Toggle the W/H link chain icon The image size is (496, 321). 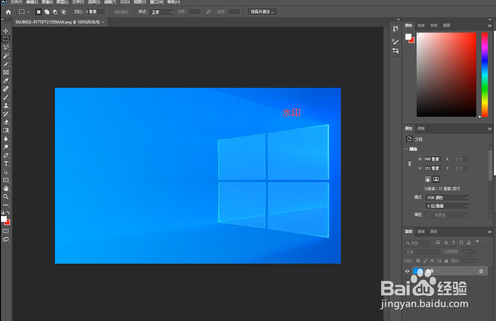tap(410, 163)
